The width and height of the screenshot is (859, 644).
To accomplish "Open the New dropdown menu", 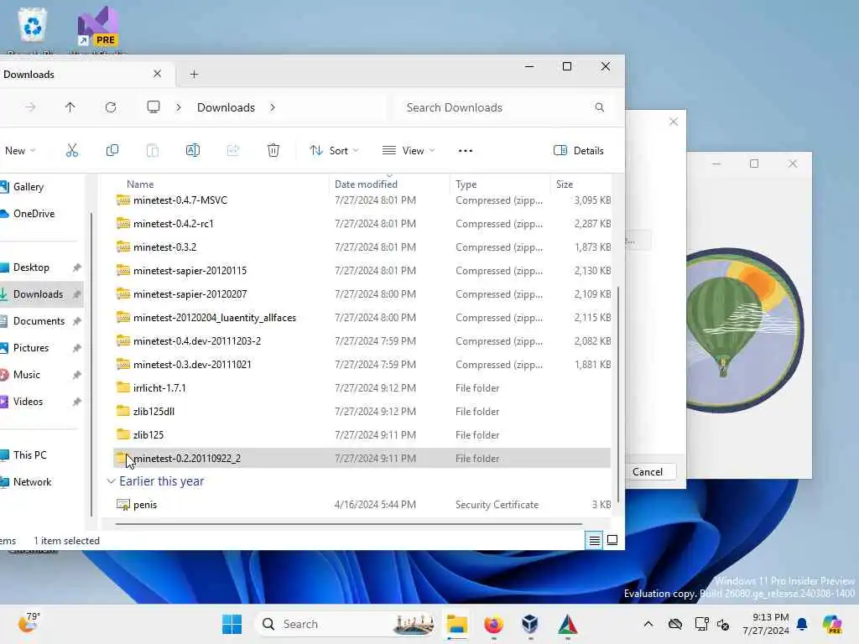I will [19, 151].
